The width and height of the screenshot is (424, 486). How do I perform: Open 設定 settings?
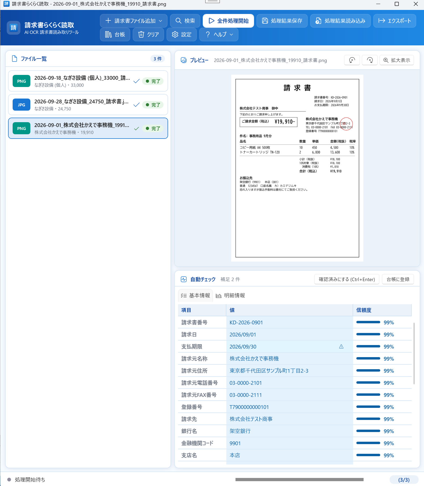click(x=182, y=34)
